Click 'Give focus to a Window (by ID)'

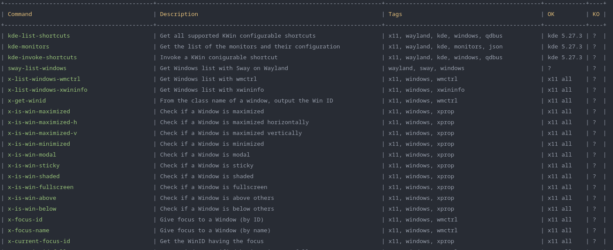[212, 220]
